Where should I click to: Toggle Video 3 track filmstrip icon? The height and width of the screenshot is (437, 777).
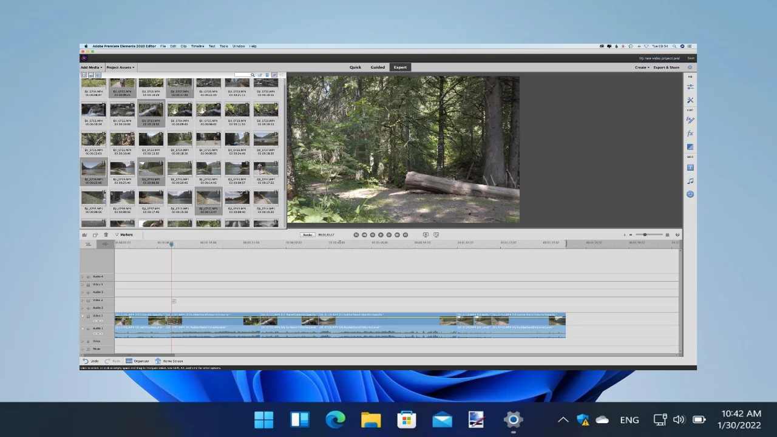pos(89,285)
